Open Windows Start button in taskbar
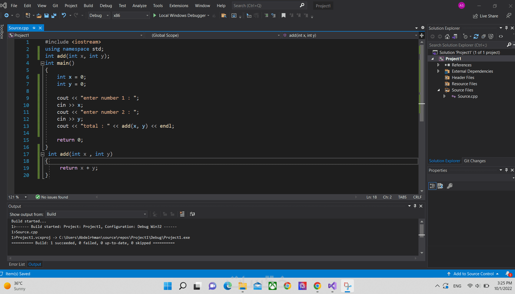The image size is (515, 294). [168, 286]
